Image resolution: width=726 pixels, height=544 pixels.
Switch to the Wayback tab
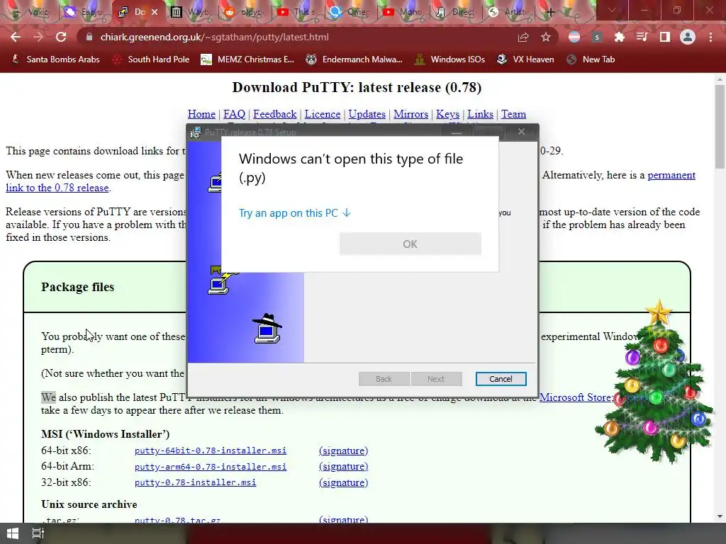pyautogui.click(x=191, y=12)
